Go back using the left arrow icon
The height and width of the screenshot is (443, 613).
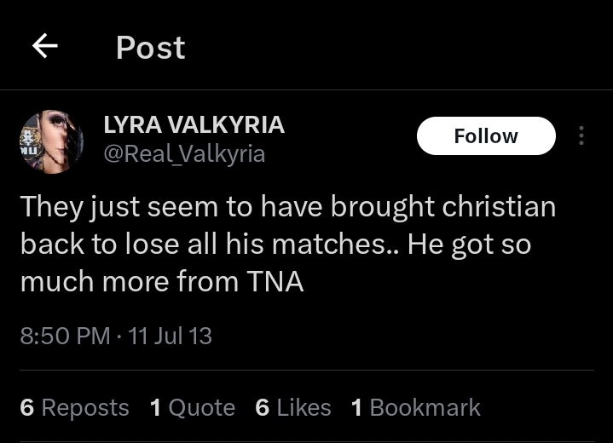pos(45,46)
